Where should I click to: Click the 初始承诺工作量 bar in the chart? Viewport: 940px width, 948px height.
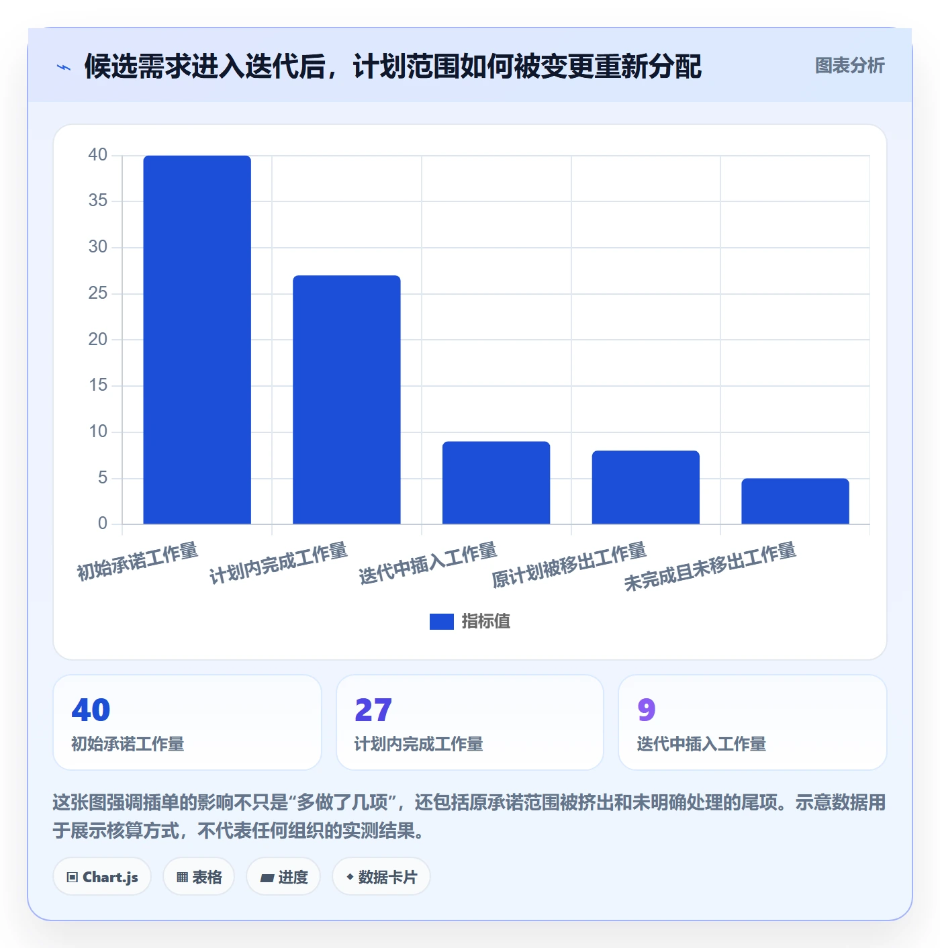(197, 340)
